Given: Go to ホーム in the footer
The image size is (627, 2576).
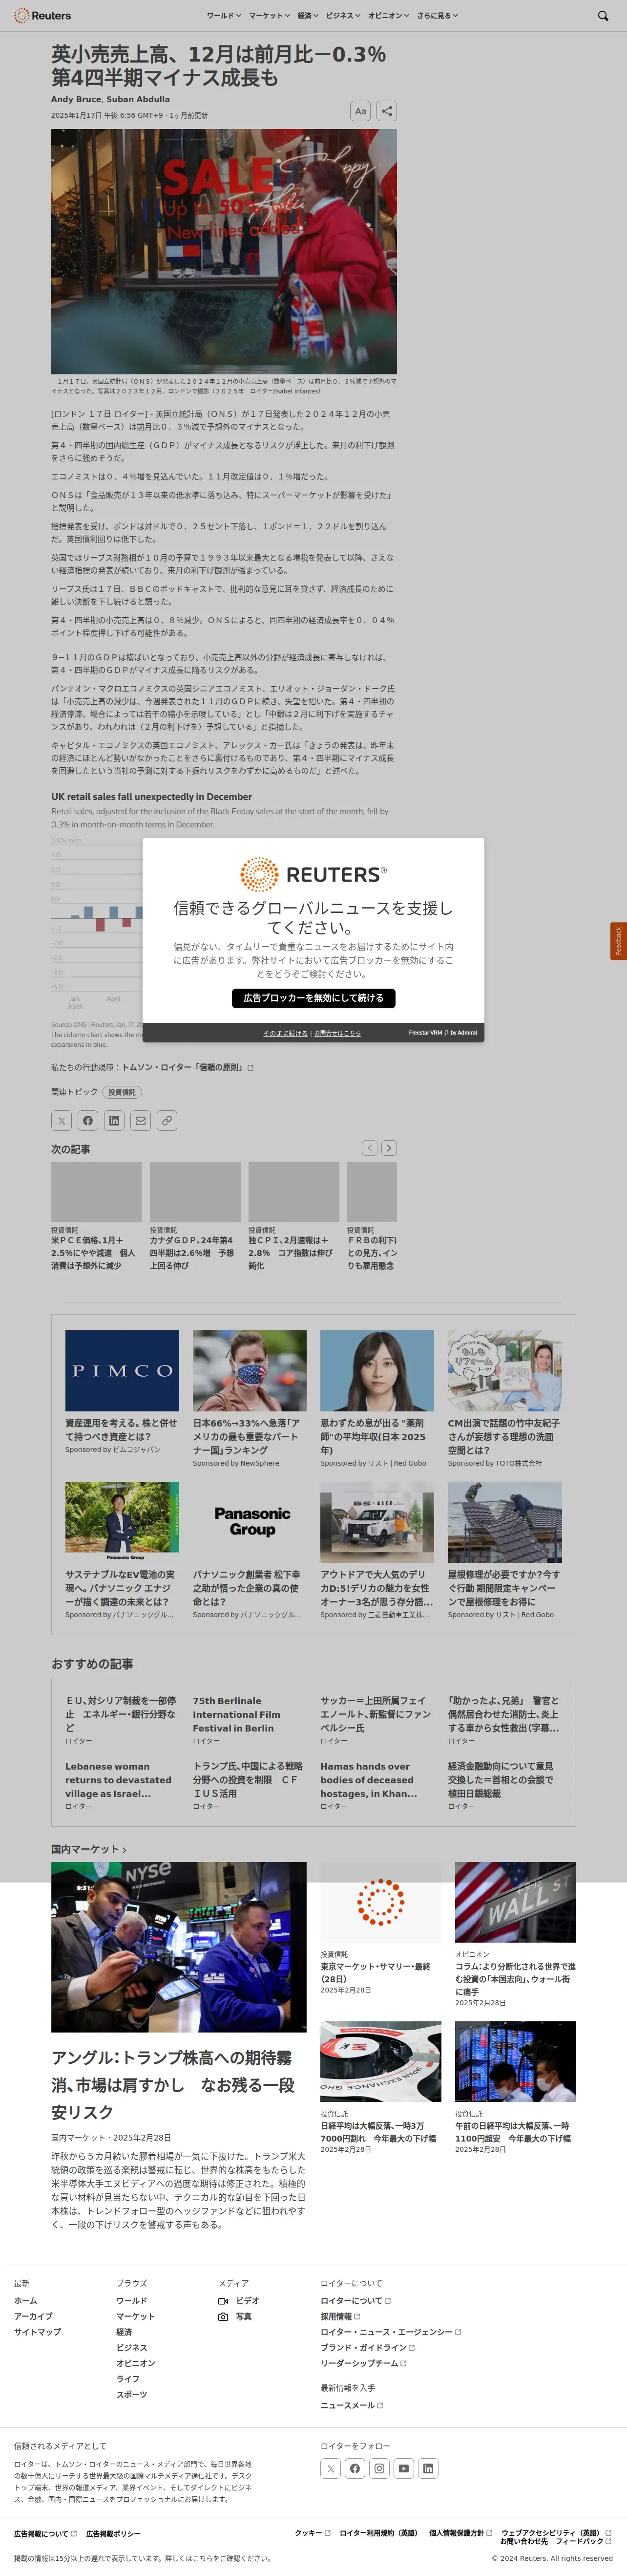Looking at the screenshot, I should tap(25, 2300).
